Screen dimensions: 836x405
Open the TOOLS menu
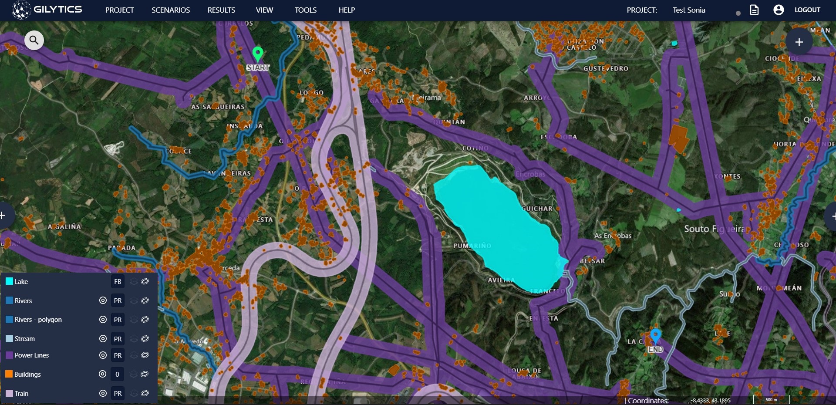pos(306,10)
